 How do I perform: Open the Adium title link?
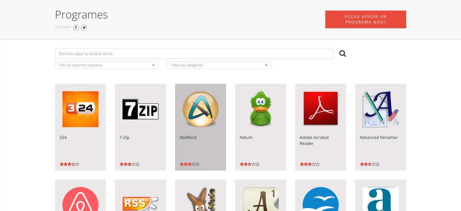(x=246, y=137)
